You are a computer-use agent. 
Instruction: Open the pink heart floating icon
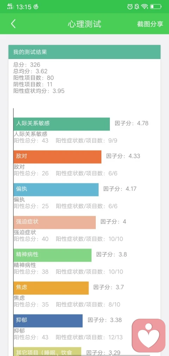[149, 336]
